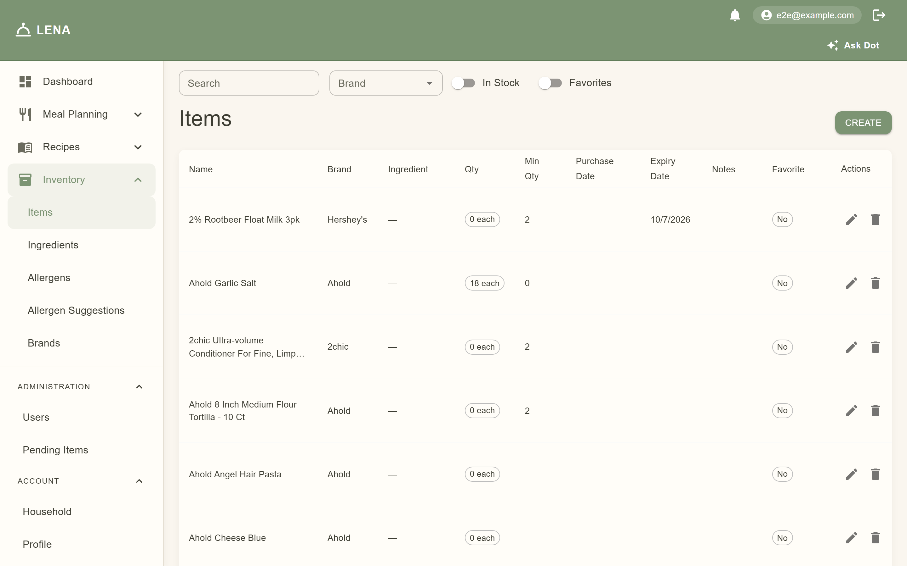The image size is (907, 566).
Task: Delete Ahold Cheese Blue item
Action: (x=875, y=538)
